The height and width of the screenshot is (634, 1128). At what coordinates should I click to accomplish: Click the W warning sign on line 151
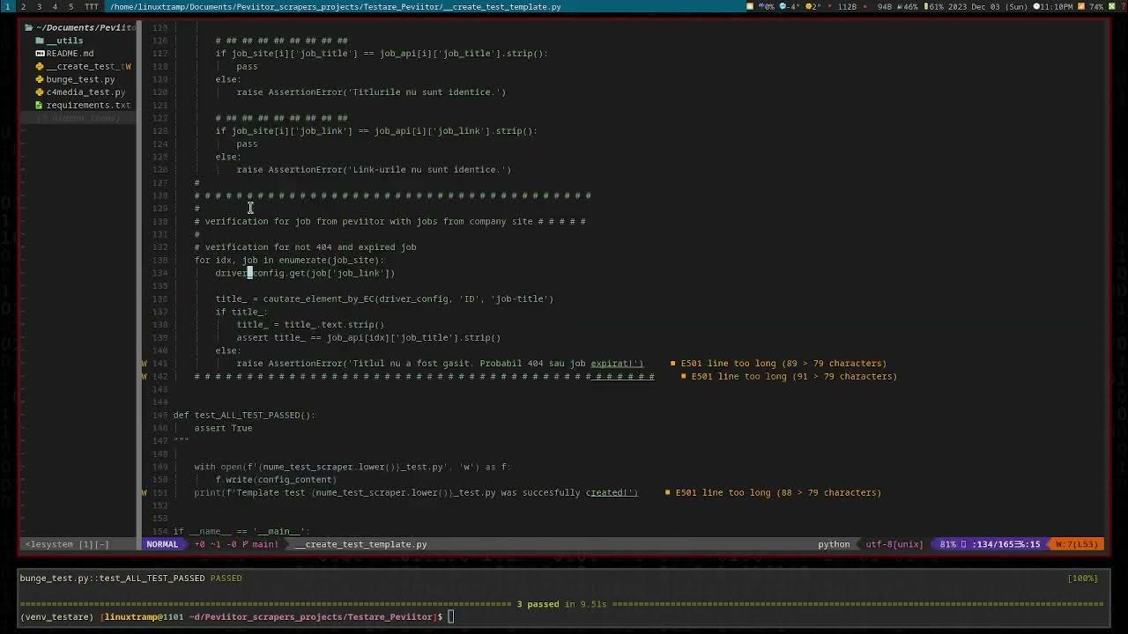pos(144,492)
